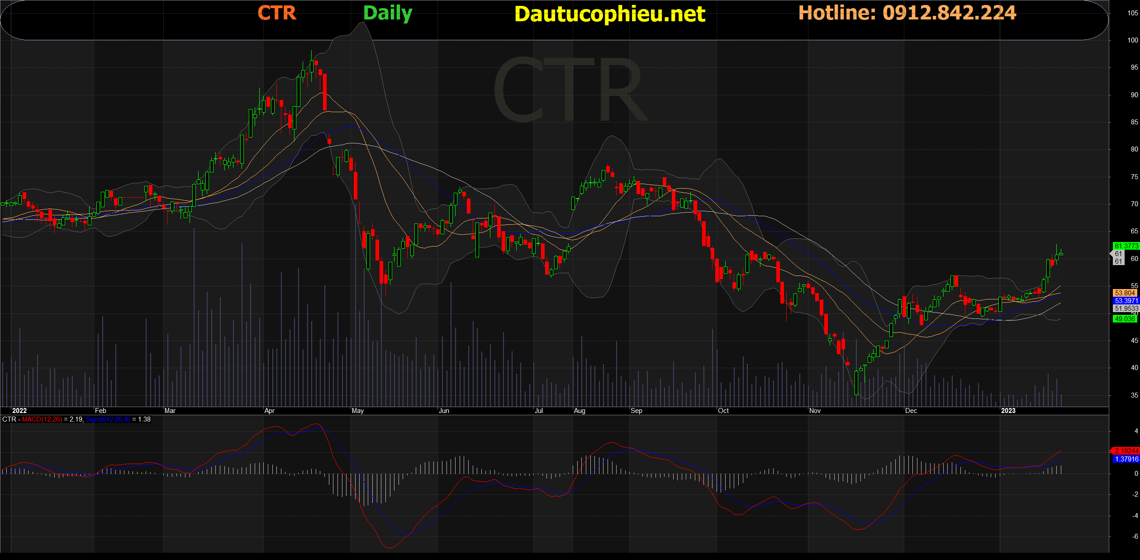The image size is (1140, 560).
Task: Click the green 49.036 price tag
Action: (x=1125, y=319)
